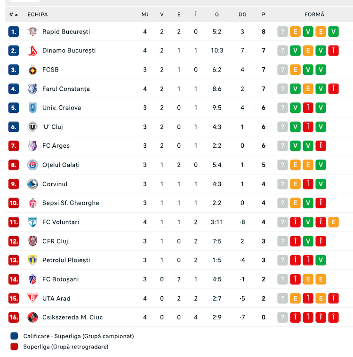Click the Rapid București club crest

(x=32, y=32)
